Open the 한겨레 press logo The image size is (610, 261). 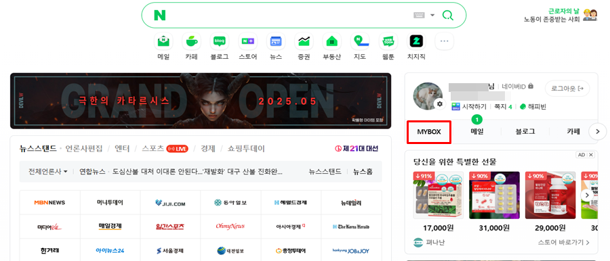[49, 250]
